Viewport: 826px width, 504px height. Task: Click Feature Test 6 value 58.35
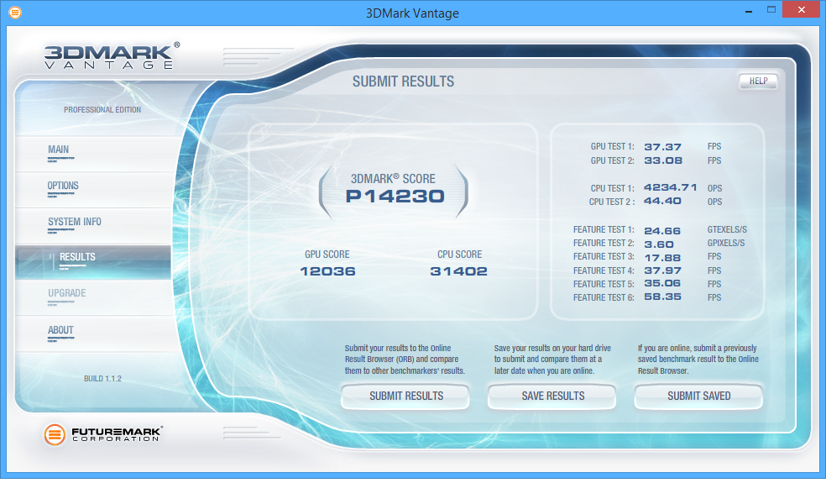pyautogui.click(x=662, y=297)
